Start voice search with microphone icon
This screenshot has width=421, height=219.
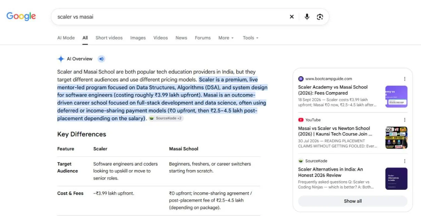coord(307,17)
